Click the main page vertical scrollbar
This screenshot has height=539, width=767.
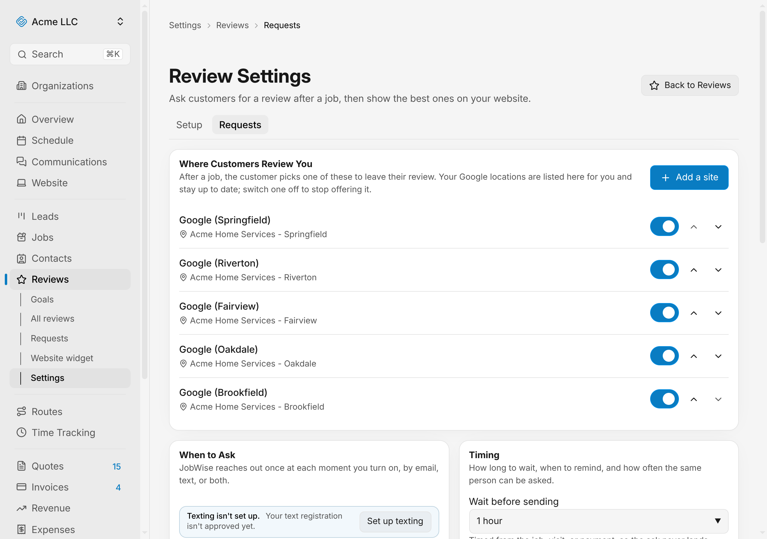[x=762, y=127]
